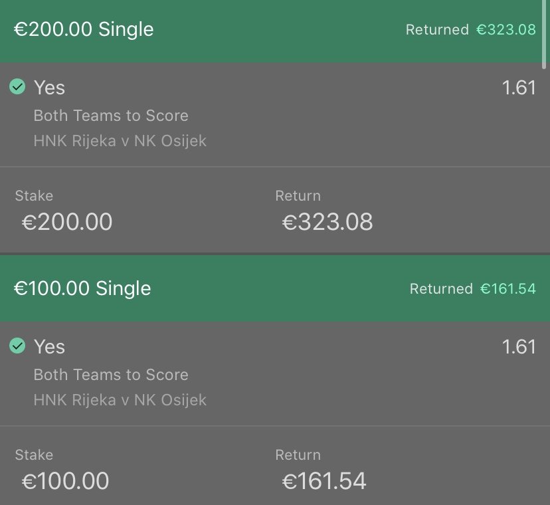
Task: Click the €323.08 return amount
Action: pos(327,222)
